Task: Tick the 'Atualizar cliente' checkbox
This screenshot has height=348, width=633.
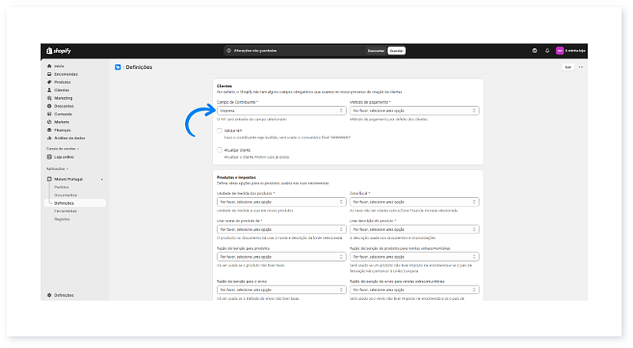Action: [219, 149]
